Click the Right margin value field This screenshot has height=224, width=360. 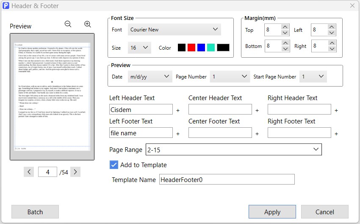point(320,46)
